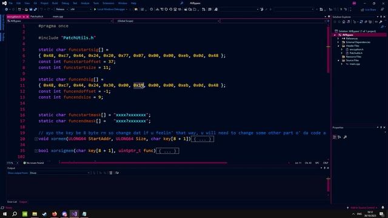Collapse the Source Files folder

(338, 61)
